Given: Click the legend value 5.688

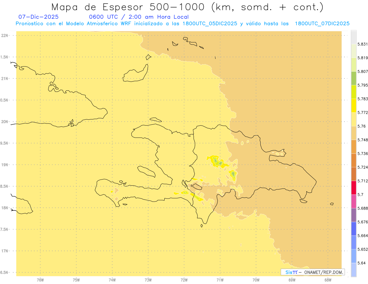Looking at the screenshot, I should pos(362,208).
